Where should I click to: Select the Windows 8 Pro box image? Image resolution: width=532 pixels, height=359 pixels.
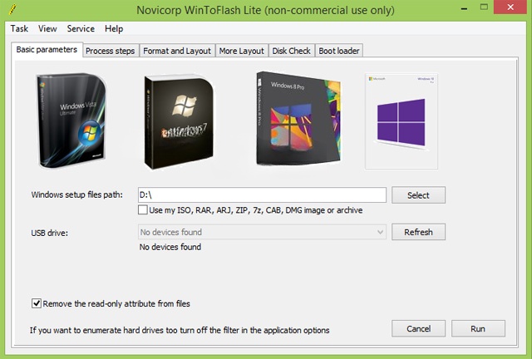click(298, 119)
